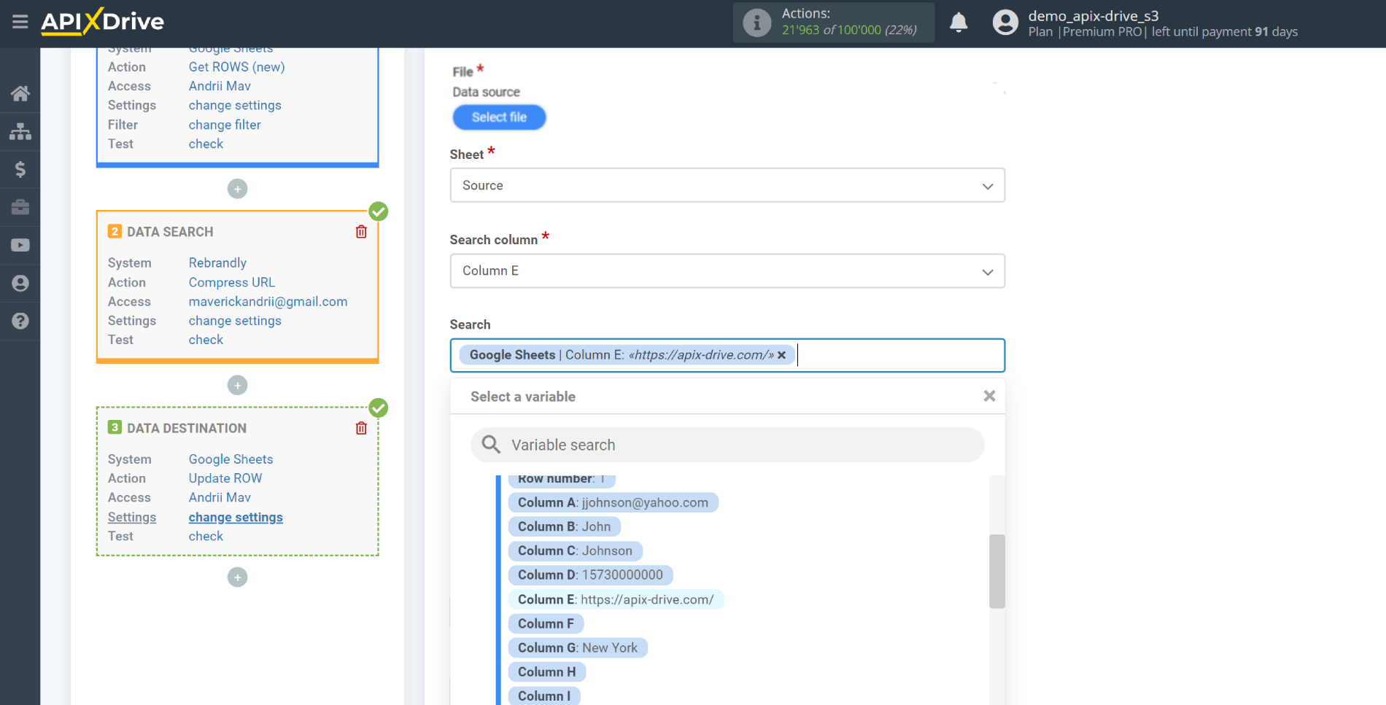Select variable Column D: 15730000000
The image size is (1386, 705).
pos(590,574)
